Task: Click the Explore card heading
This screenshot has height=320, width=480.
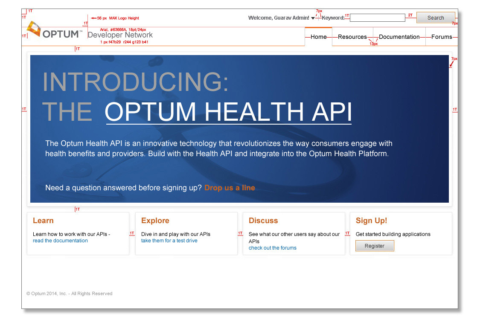Action: click(x=155, y=221)
